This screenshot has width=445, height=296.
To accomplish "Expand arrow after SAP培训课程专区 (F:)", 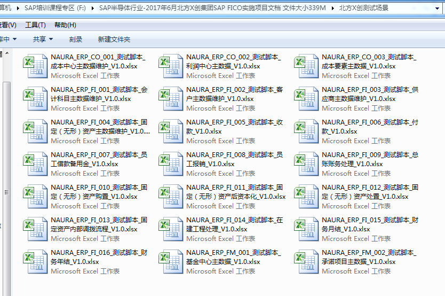I will [x=92, y=8].
